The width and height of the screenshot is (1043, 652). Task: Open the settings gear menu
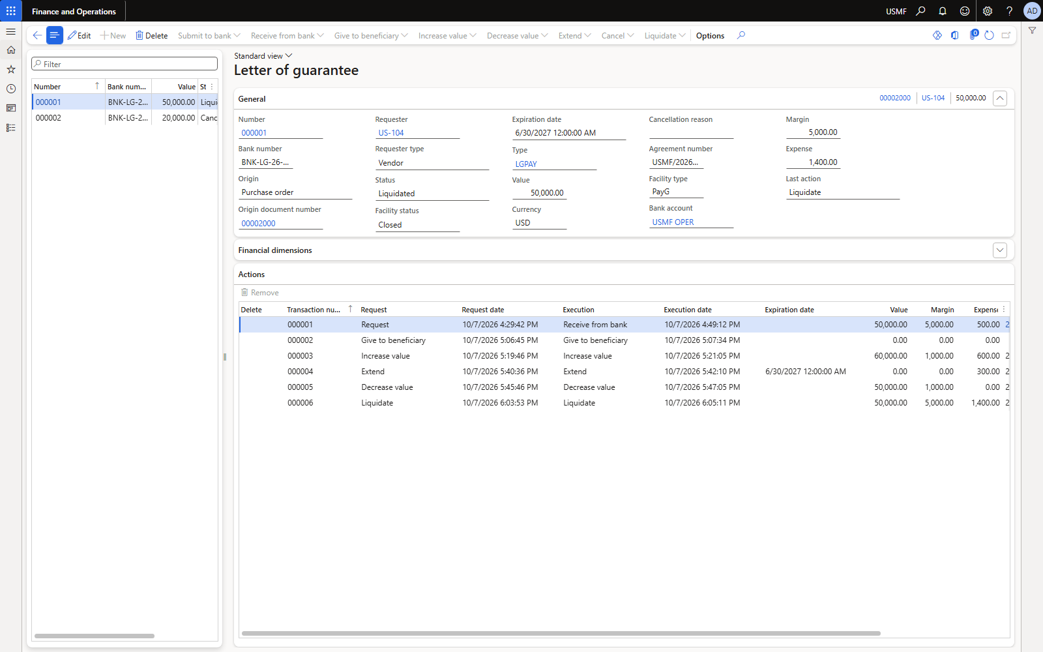click(x=988, y=11)
